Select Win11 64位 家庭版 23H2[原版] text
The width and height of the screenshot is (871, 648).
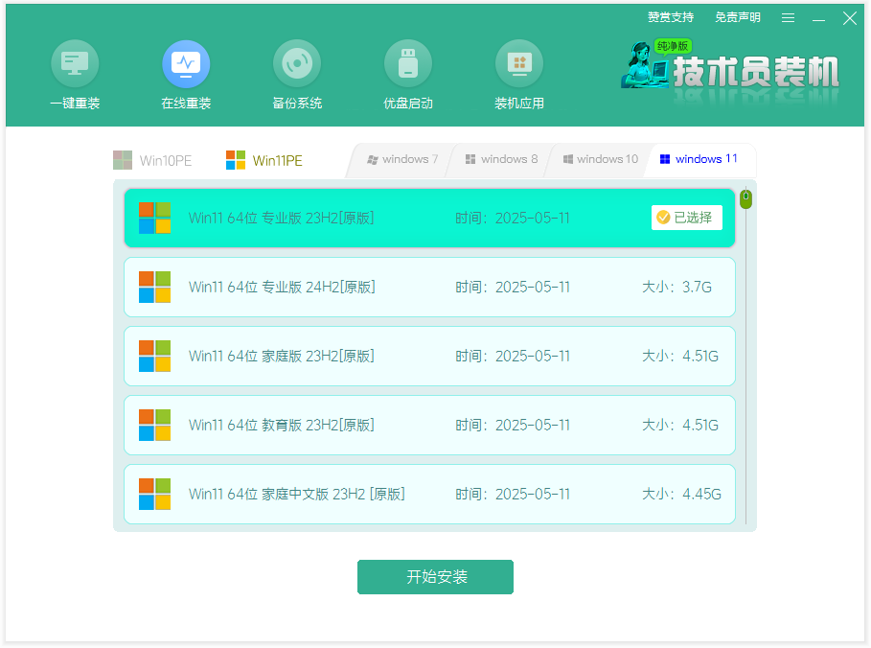coord(281,356)
